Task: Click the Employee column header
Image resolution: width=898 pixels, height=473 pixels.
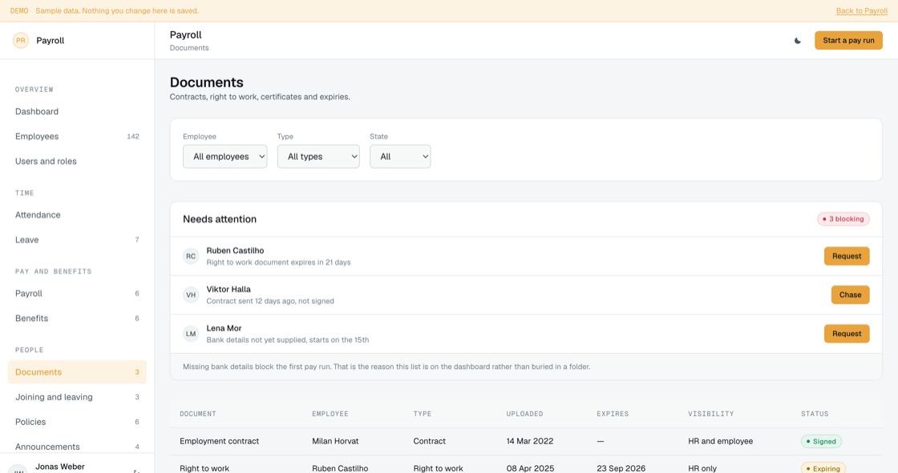Action: [330, 414]
